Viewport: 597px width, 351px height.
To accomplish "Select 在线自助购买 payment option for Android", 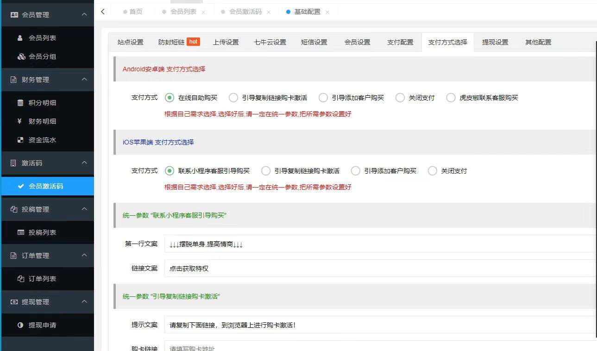I will point(170,98).
